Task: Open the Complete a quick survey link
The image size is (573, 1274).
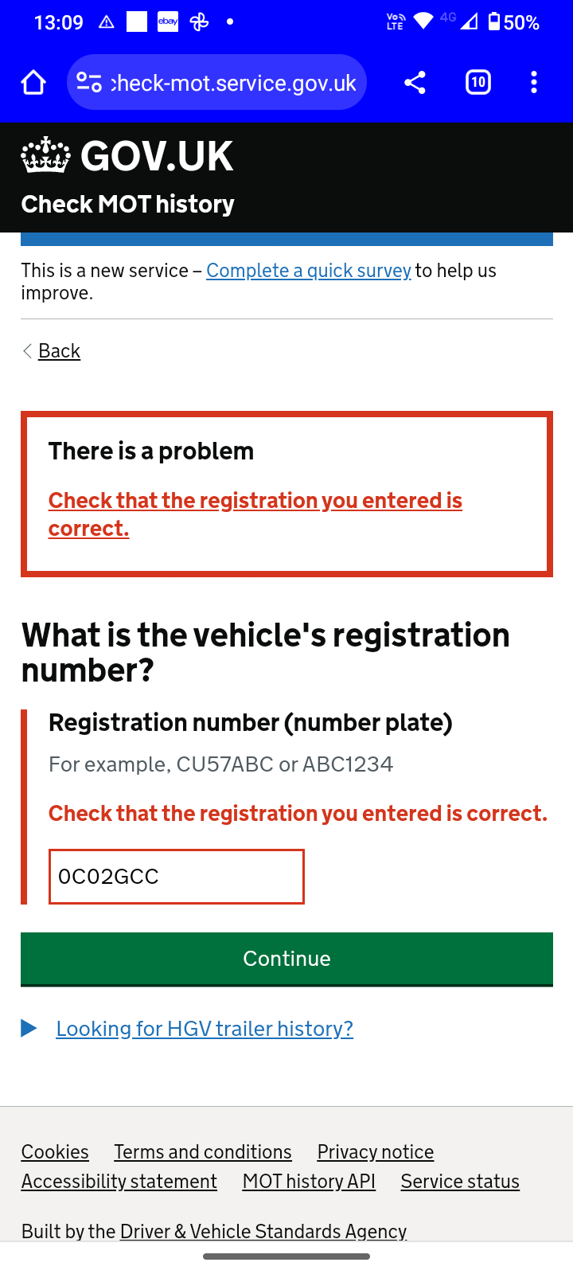Action: pyautogui.click(x=309, y=271)
